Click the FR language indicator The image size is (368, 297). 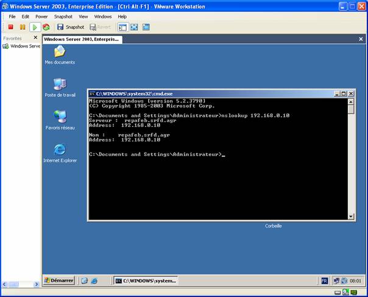click(324, 281)
